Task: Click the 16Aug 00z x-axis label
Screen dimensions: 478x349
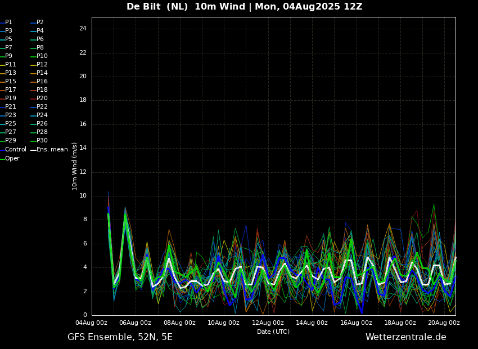Action: pos(356,323)
